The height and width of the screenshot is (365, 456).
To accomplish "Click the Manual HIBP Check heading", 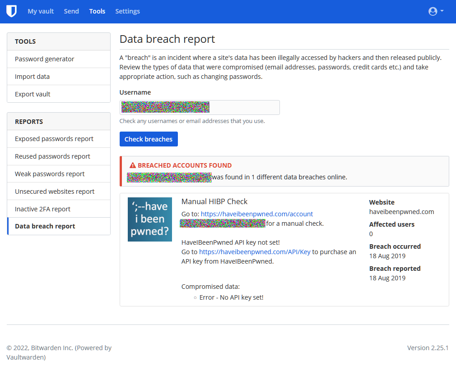I will tap(214, 201).
